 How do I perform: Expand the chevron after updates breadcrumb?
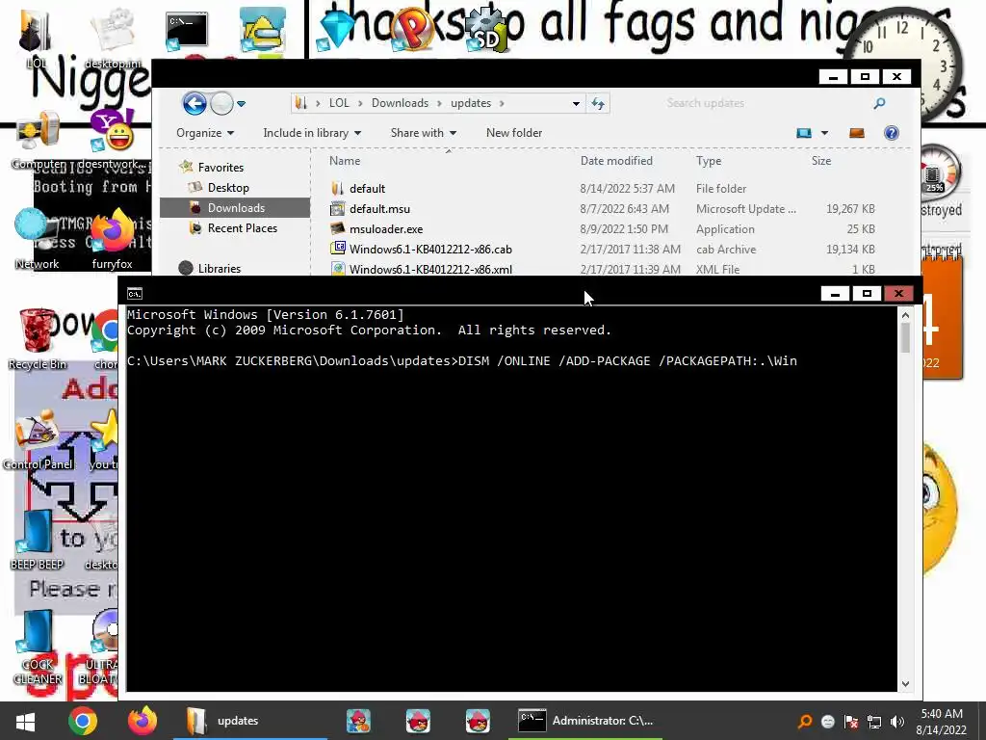[x=501, y=103]
